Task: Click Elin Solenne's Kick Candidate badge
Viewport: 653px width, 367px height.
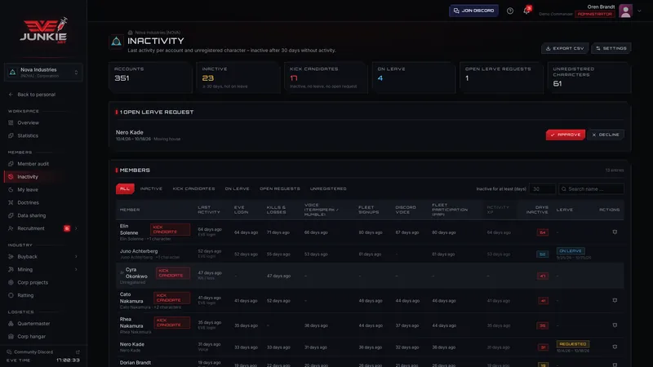Action: (x=170, y=229)
